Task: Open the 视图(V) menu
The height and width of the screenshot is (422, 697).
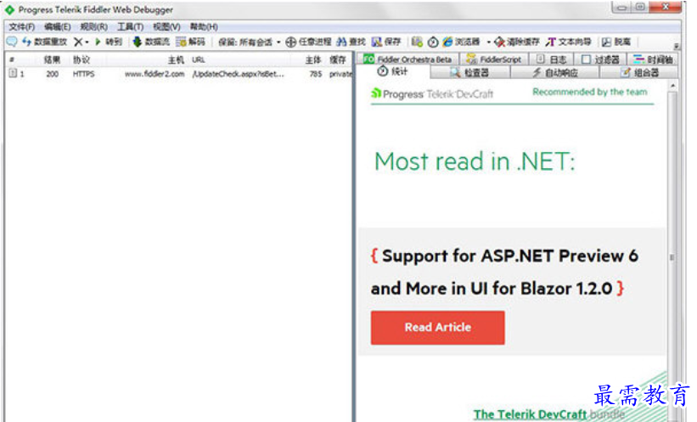Action: point(166,26)
